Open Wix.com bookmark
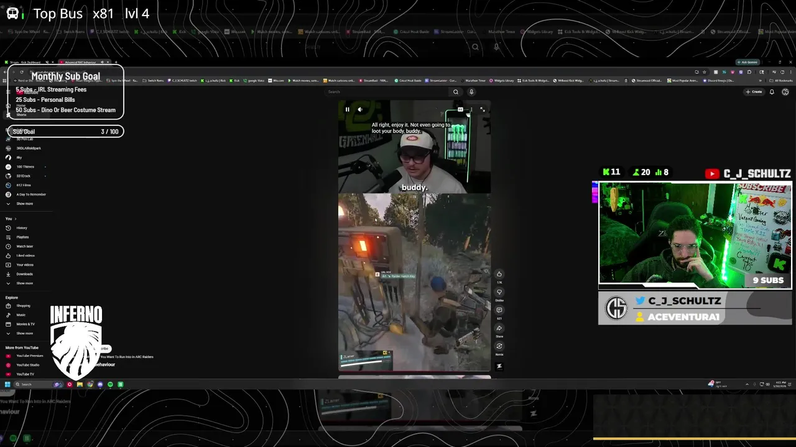The width and height of the screenshot is (796, 447). tap(275, 80)
